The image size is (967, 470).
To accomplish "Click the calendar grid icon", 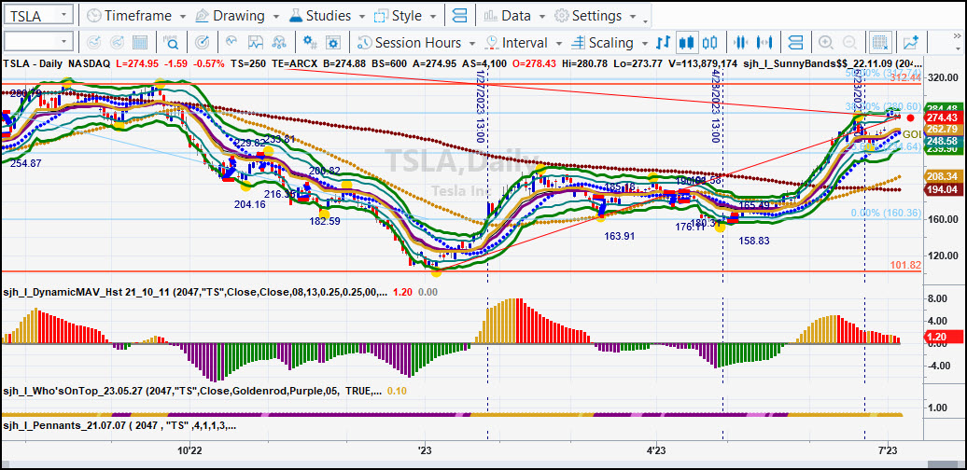I will coord(140,43).
